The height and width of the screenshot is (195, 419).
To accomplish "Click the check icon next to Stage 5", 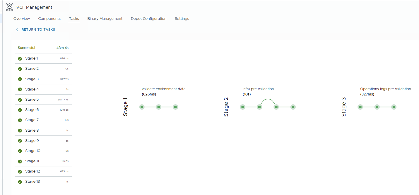I will [20, 100].
